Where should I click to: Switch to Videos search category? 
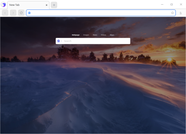103,35
